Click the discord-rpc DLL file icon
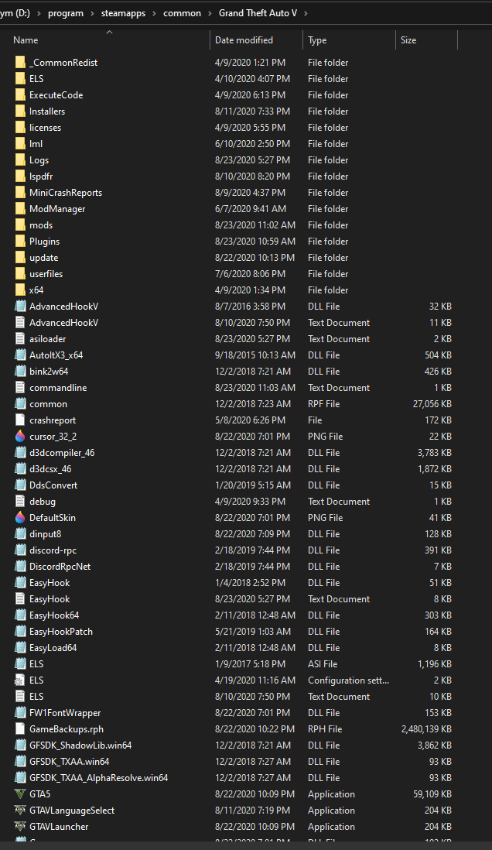 pos(20,550)
